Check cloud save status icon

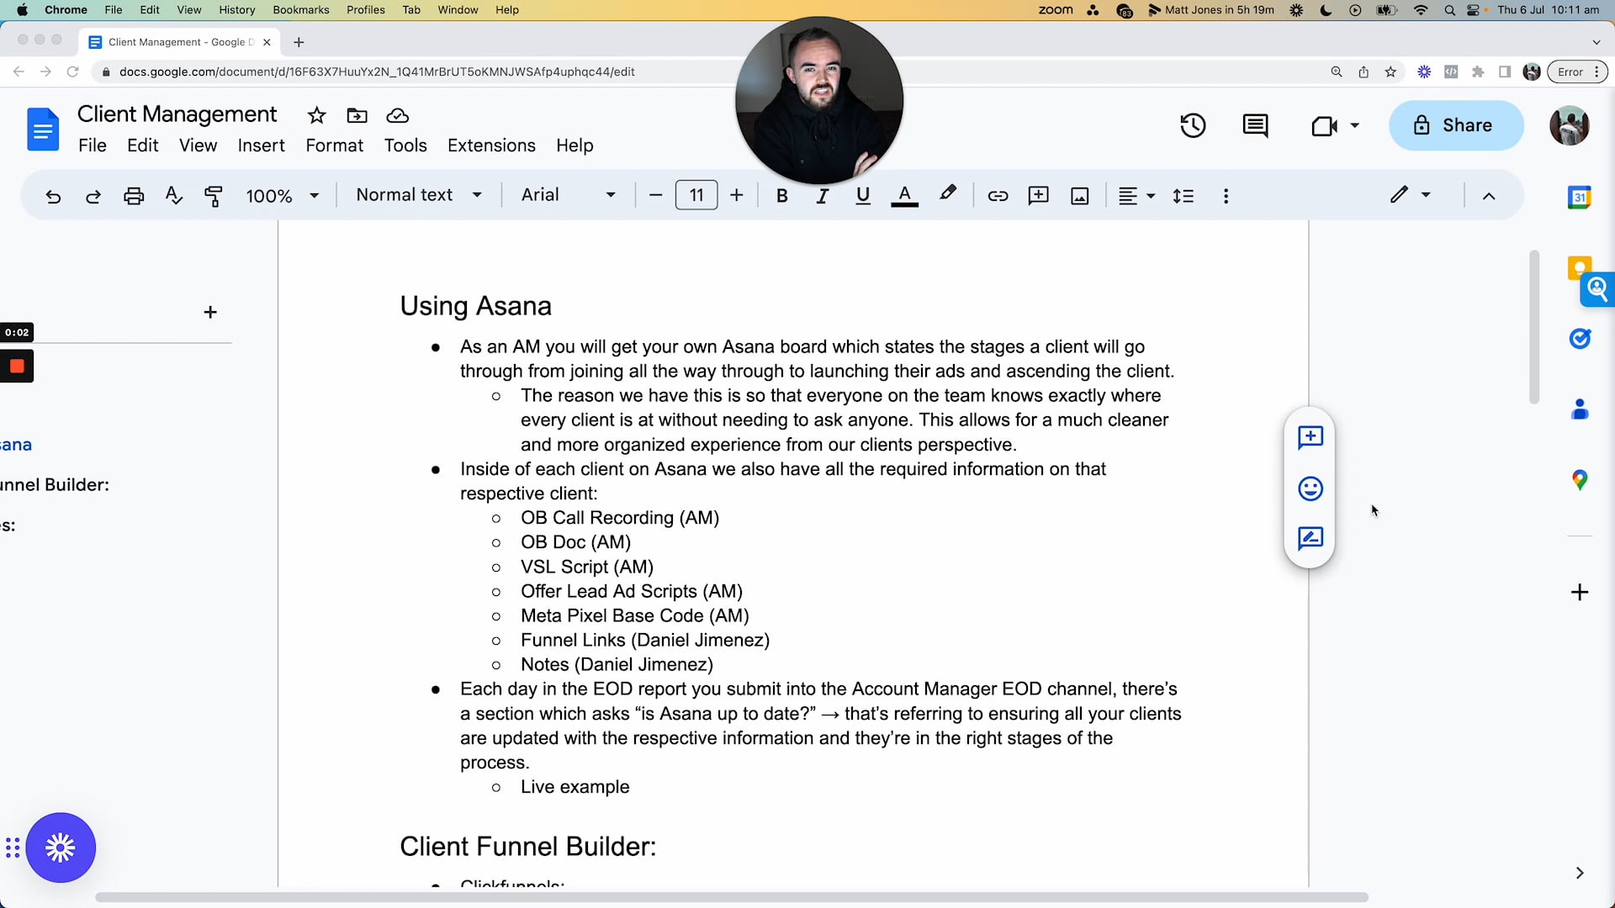pyautogui.click(x=397, y=115)
